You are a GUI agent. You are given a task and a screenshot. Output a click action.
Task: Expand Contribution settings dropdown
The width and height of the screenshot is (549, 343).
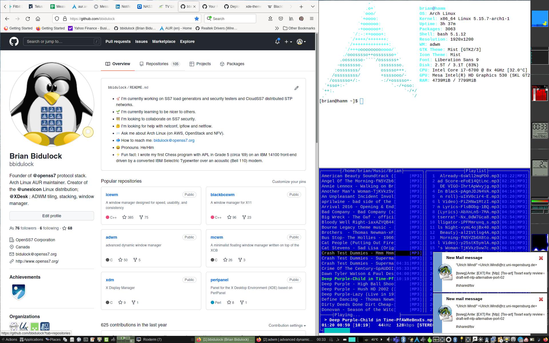click(x=287, y=326)
